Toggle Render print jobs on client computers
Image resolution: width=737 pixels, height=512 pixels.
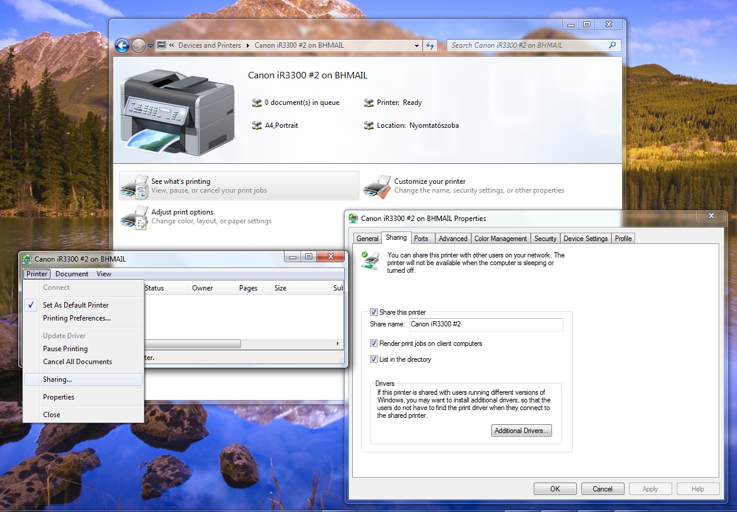coord(374,343)
